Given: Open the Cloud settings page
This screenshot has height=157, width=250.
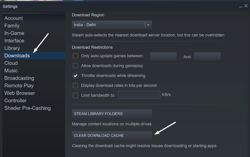Looking at the screenshot, I should click(x=11, y=63).
